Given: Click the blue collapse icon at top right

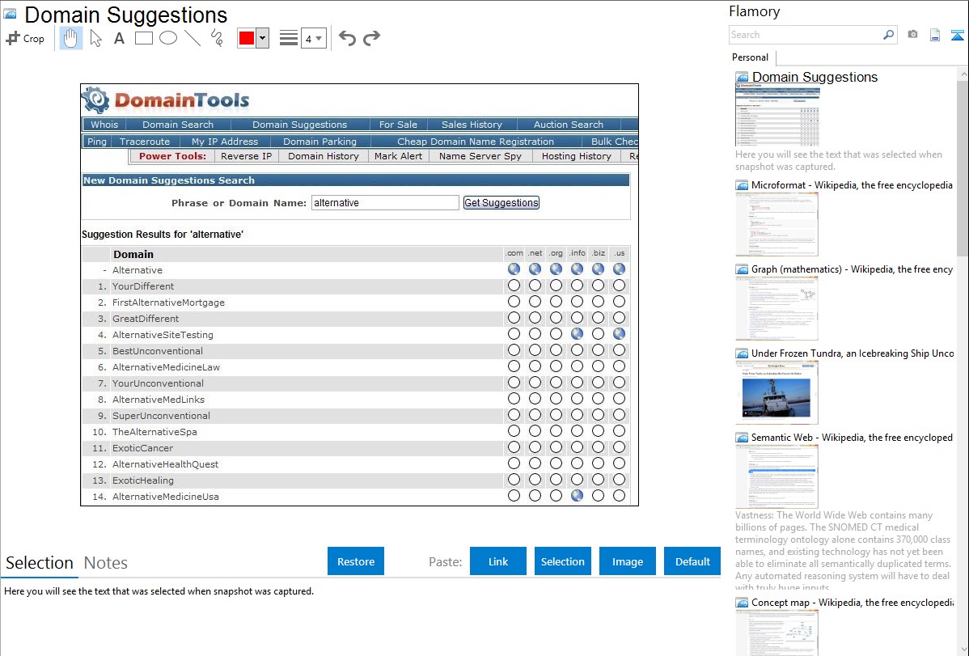Looking at the screenshot, I should tap(957, 35).
